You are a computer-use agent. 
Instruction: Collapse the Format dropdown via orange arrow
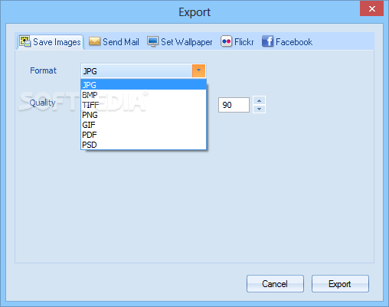coord(198,70)
